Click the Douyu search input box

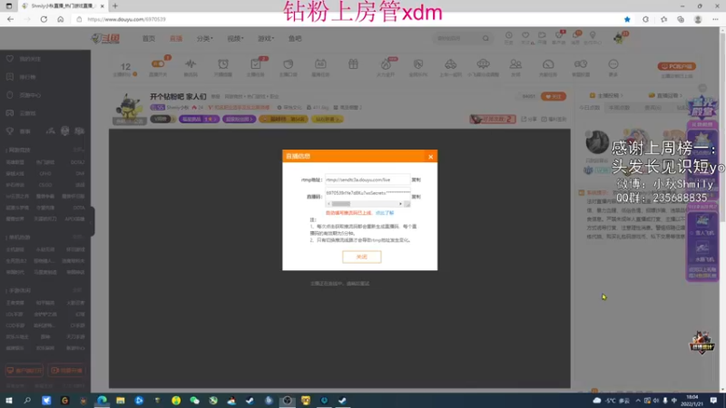[x=456, y=38]
